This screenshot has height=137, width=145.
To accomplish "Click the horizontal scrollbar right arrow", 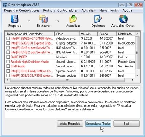I will [133, 80].
